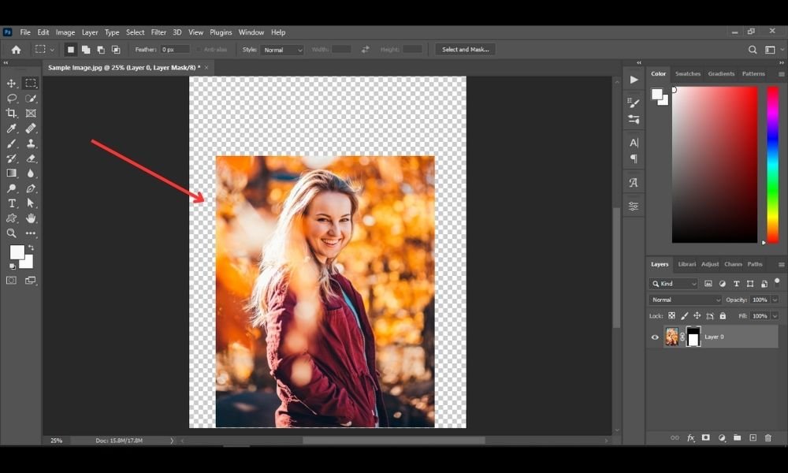This screenshot has height=473, width=788.
Task: Switch to the Swatches tab
Action: click(687, 73)
